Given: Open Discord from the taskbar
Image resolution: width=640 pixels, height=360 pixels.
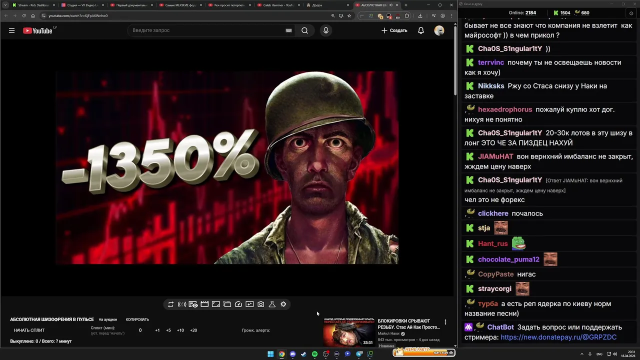Looking at the screenshot, I should 292,354.
